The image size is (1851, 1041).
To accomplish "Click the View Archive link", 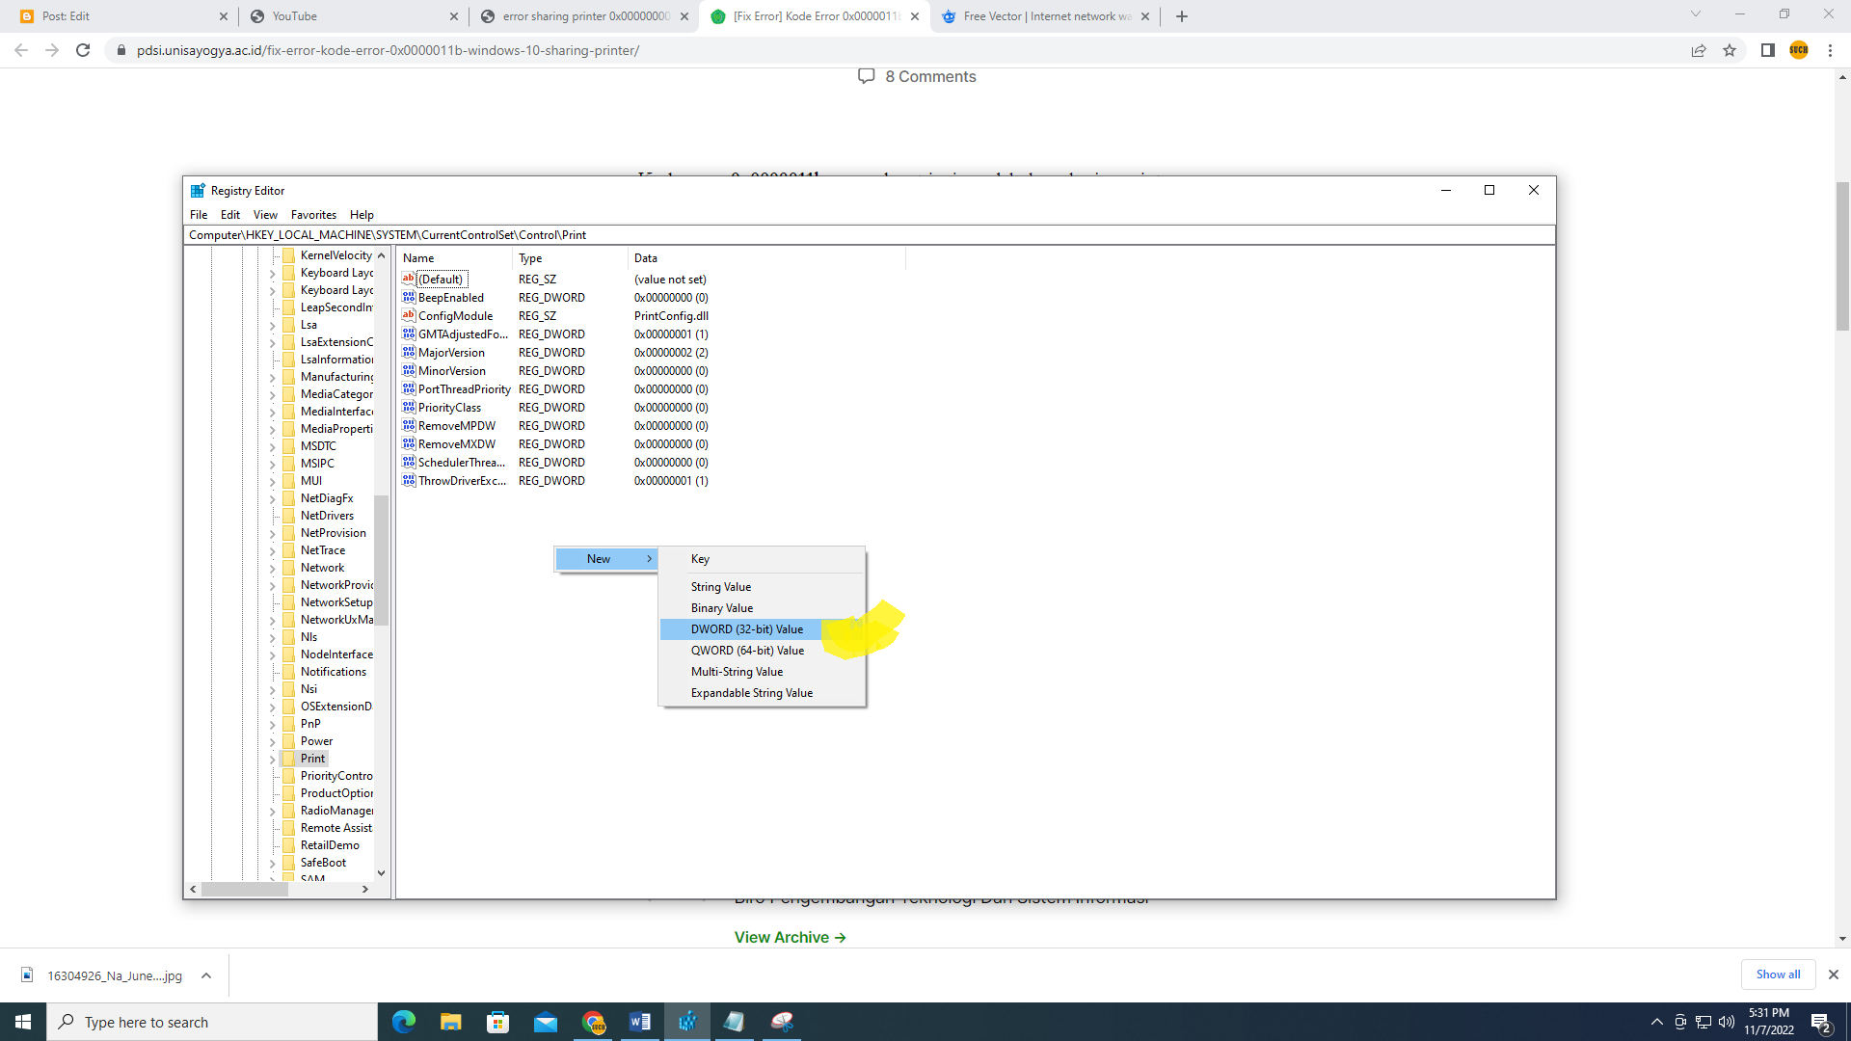I will point(790,937).
